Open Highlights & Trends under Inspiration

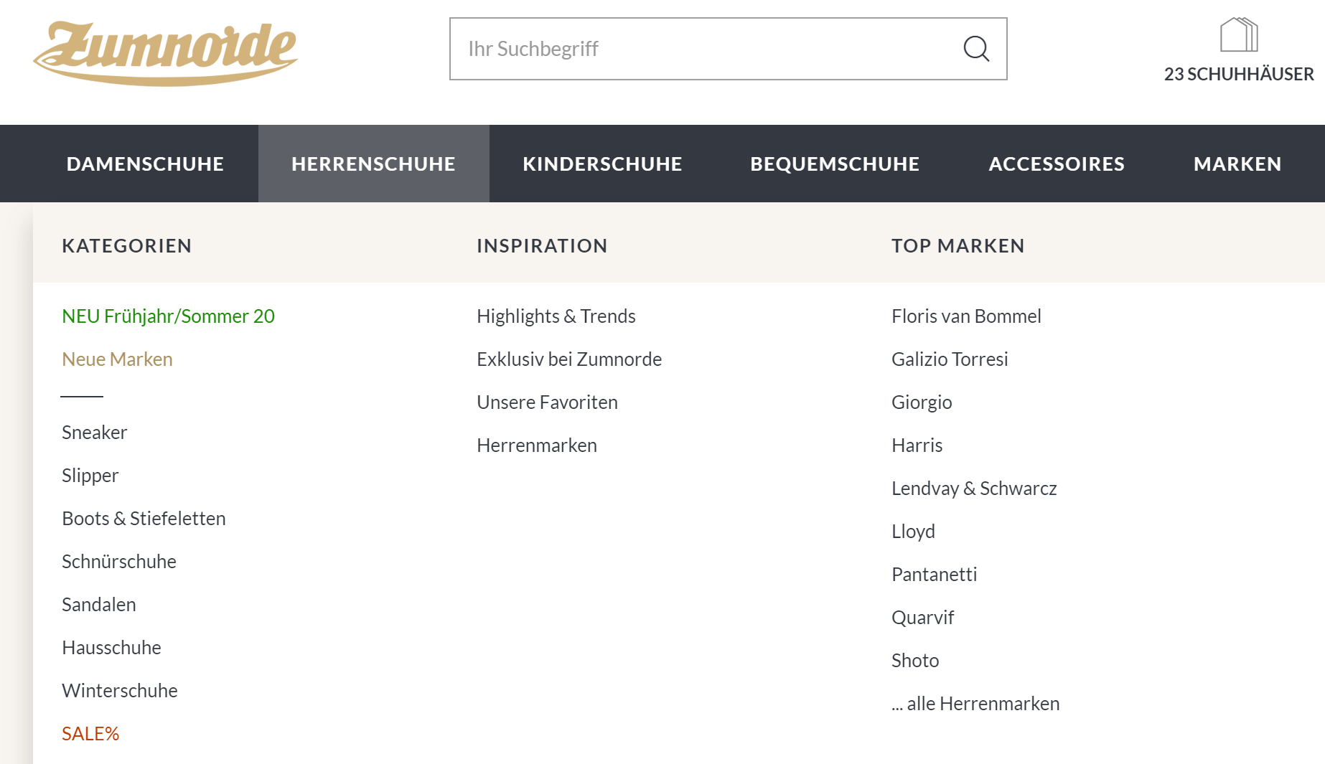pyautogui.click(x=556, y=316)
